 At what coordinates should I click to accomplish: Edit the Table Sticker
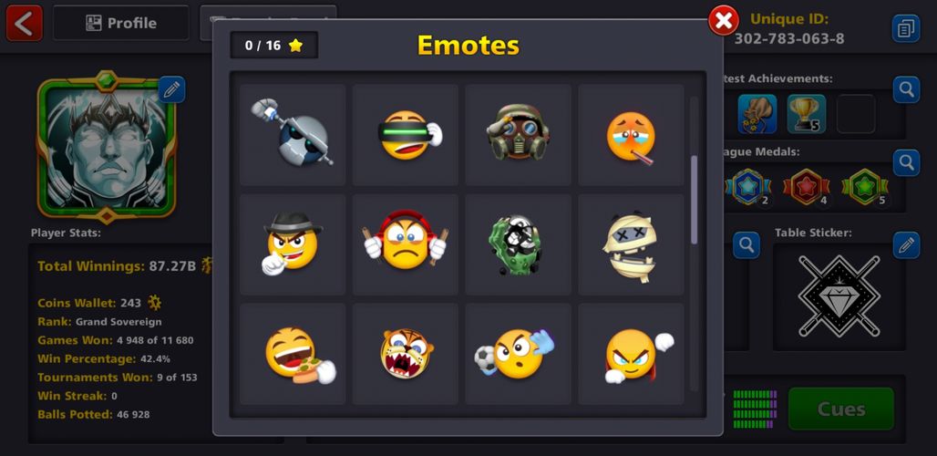point(907,245)
